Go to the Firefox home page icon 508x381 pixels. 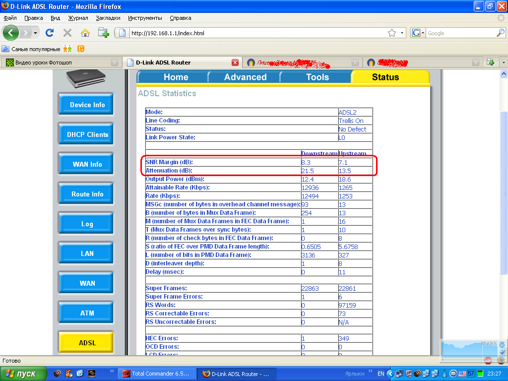point(85,33)
